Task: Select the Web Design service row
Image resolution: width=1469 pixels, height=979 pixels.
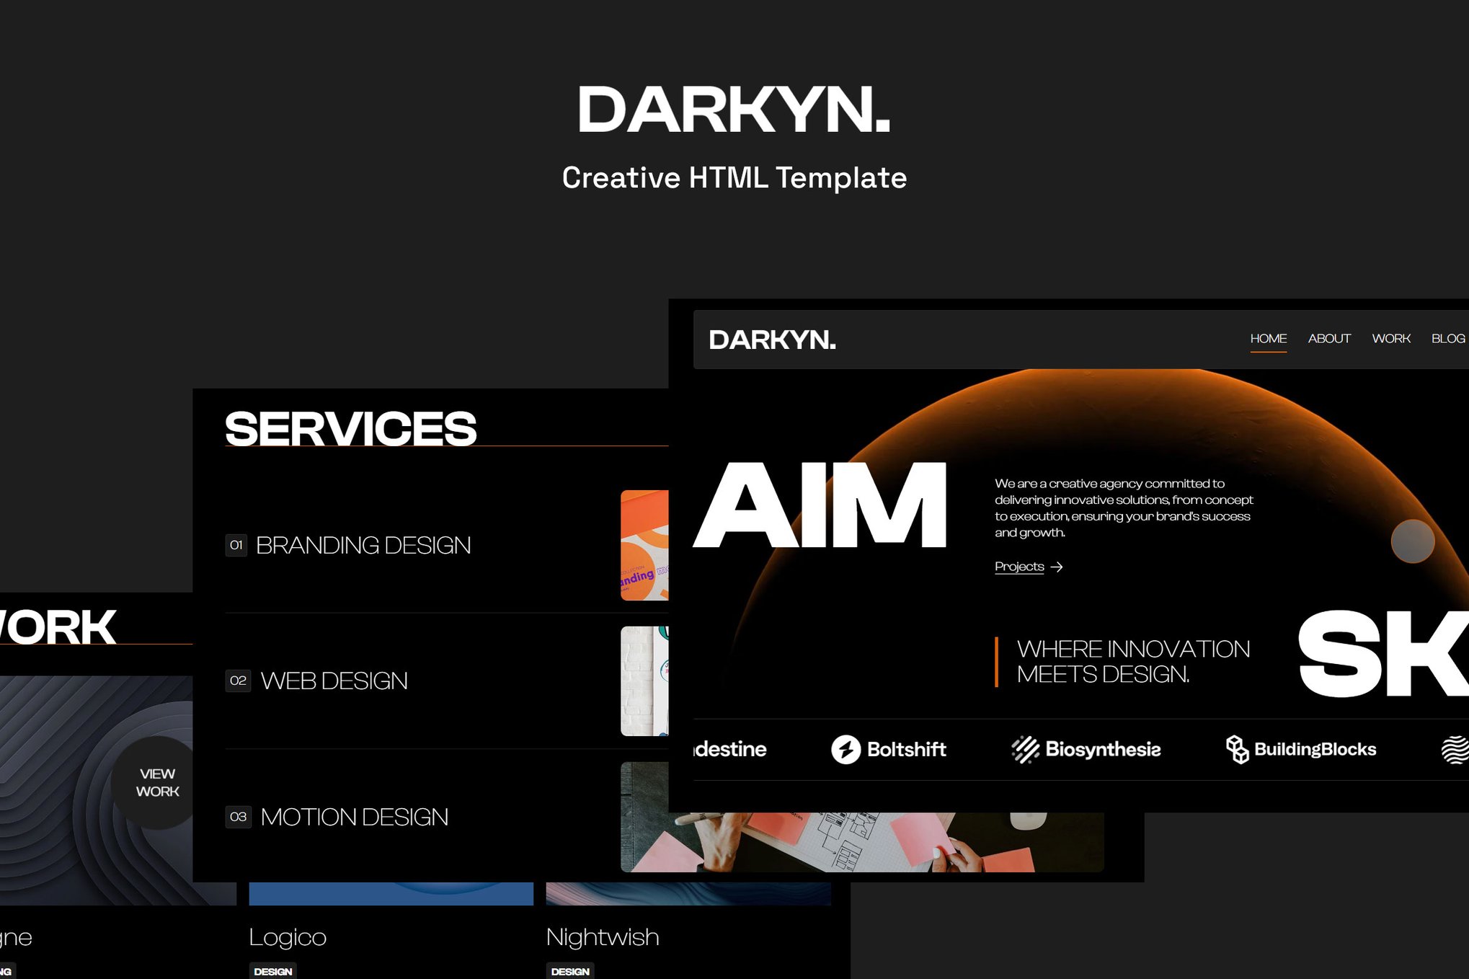Action: [334, 681]
